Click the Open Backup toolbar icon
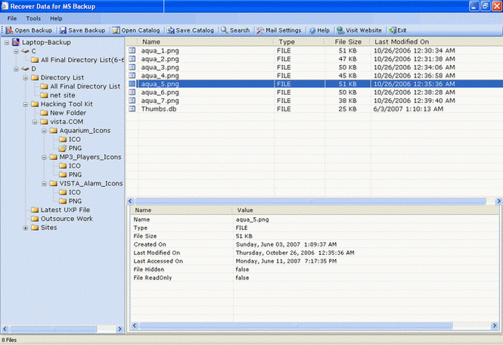 (29, 30)
